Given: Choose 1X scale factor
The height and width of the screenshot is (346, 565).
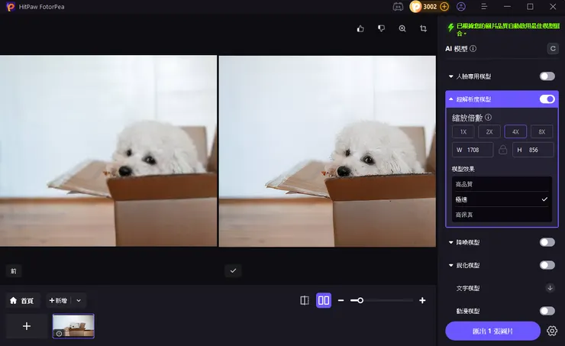Looking at the screenshot, I should pos(463,131).
